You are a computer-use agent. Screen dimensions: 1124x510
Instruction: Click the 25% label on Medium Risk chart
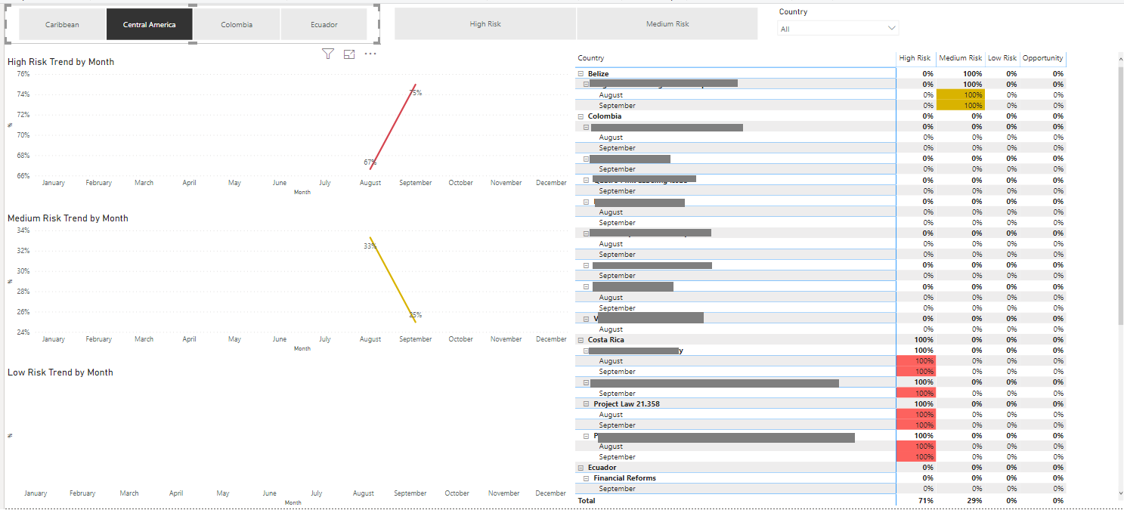(416, 315)
